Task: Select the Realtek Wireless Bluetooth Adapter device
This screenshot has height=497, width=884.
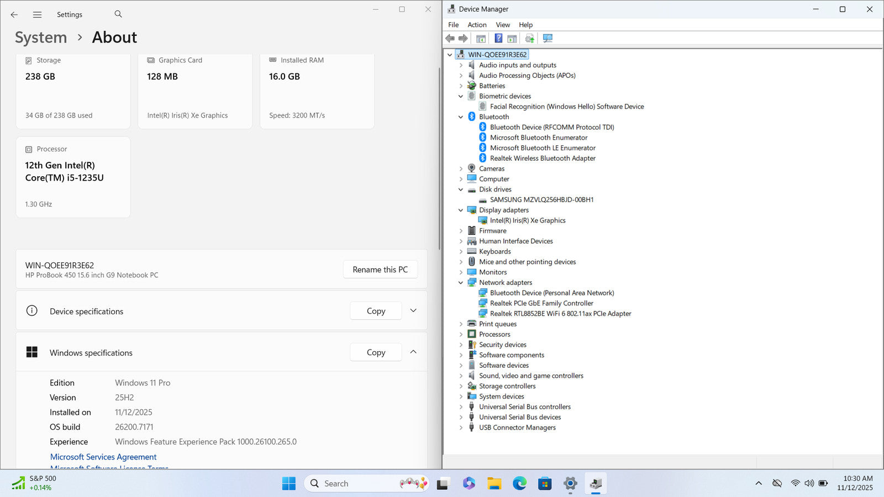Action: click(542, 158)
